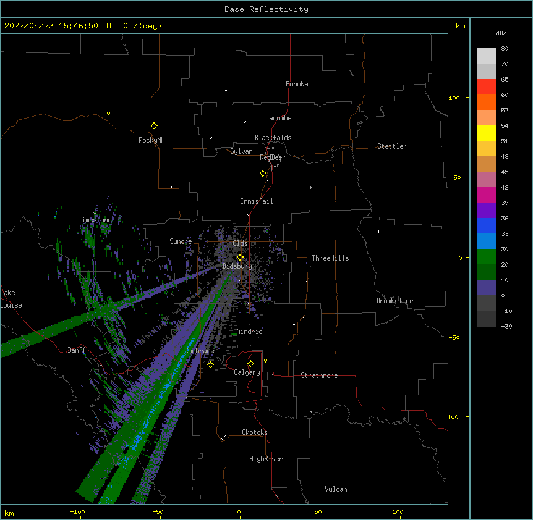The height and width of the screenshot is (520, 533).
Task: Select the RedDeer city label
Action: click(x=272, y=157)
